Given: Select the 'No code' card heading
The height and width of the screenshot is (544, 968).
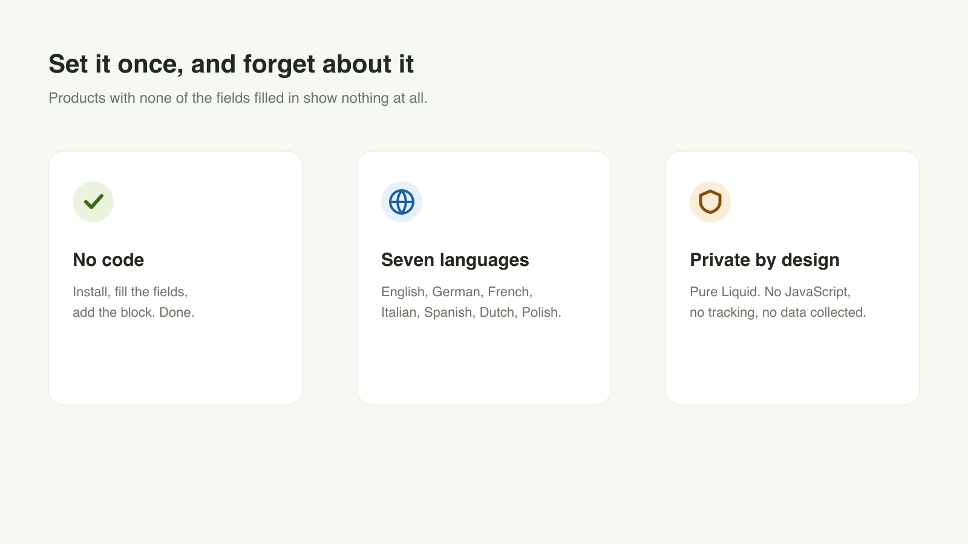Looking at the screenshot, I should click(x=108, y=260).
